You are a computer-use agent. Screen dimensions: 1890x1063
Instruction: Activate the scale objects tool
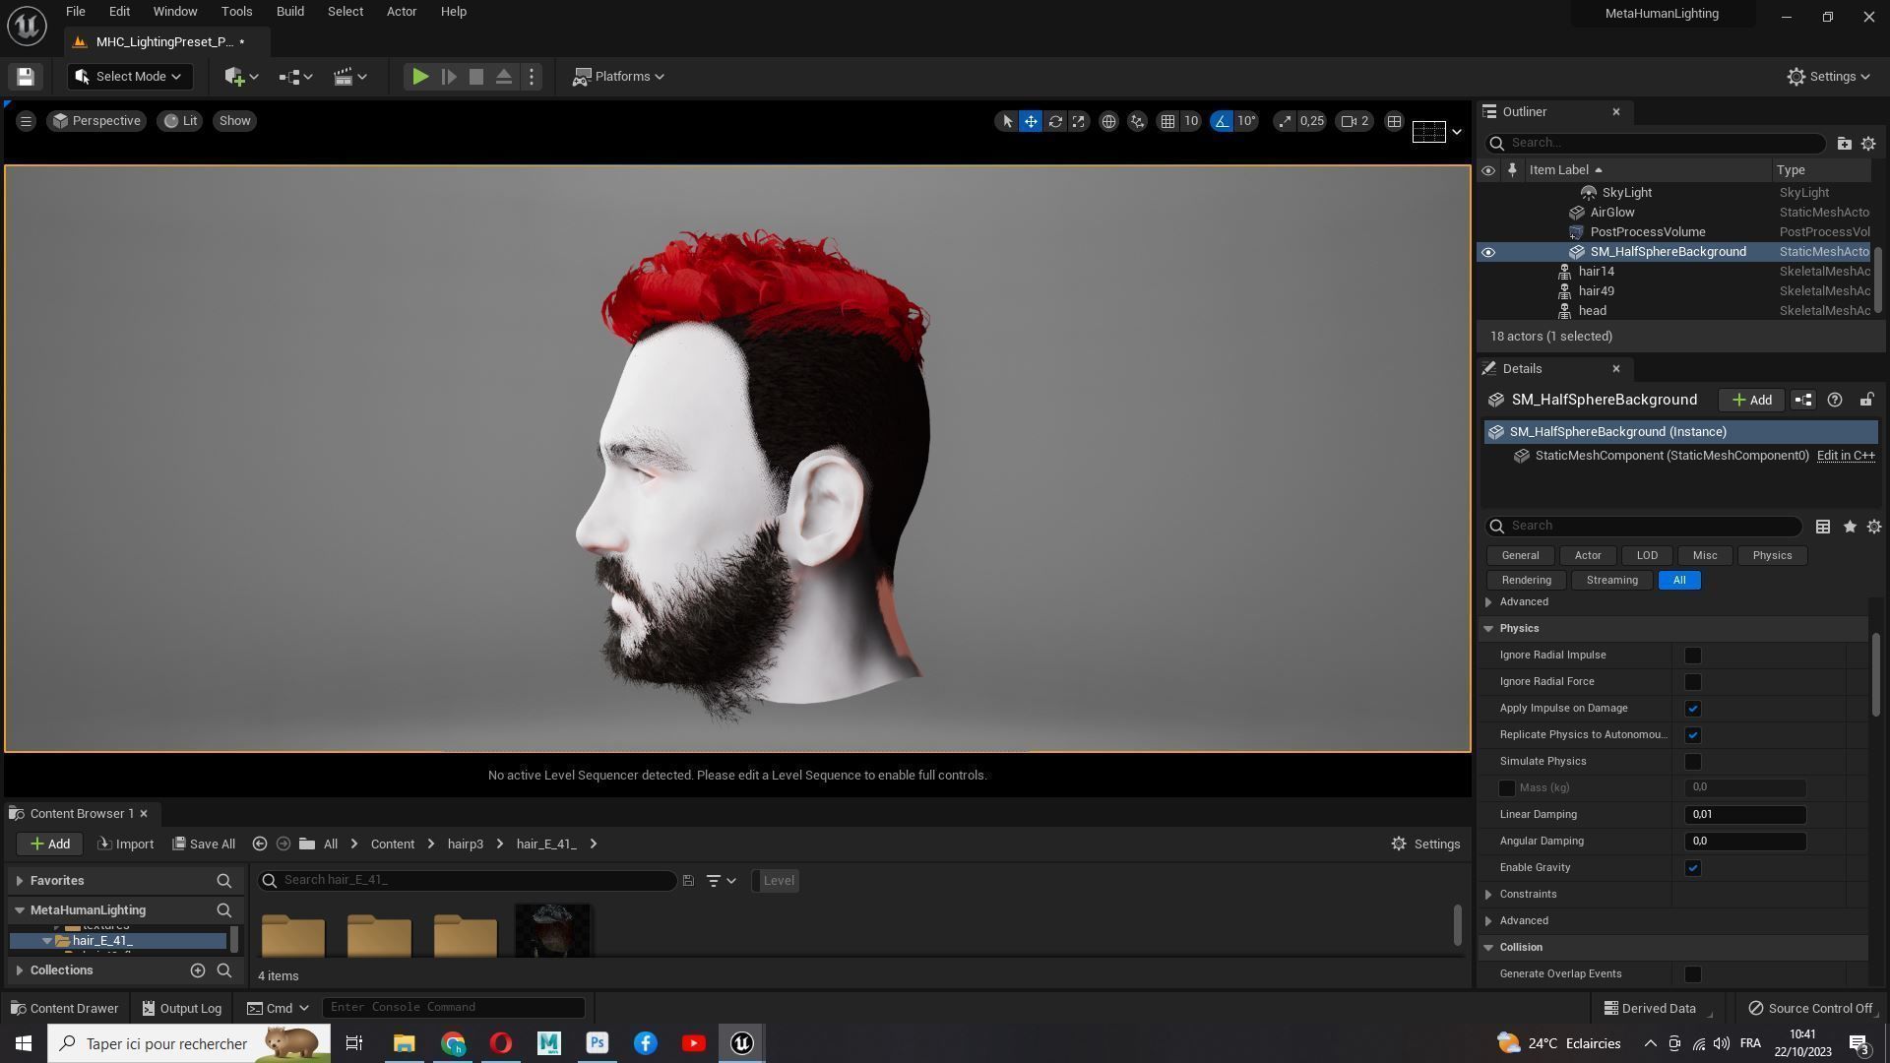1079,121
